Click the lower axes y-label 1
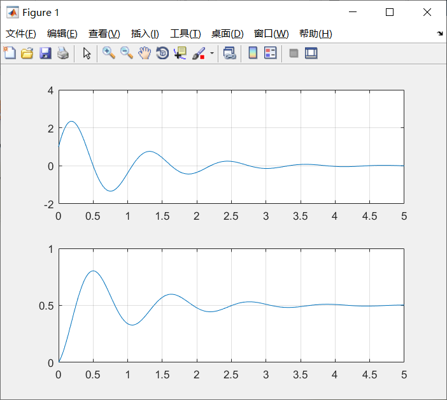The height and width of the screenshot is (400, 447). 51,250
